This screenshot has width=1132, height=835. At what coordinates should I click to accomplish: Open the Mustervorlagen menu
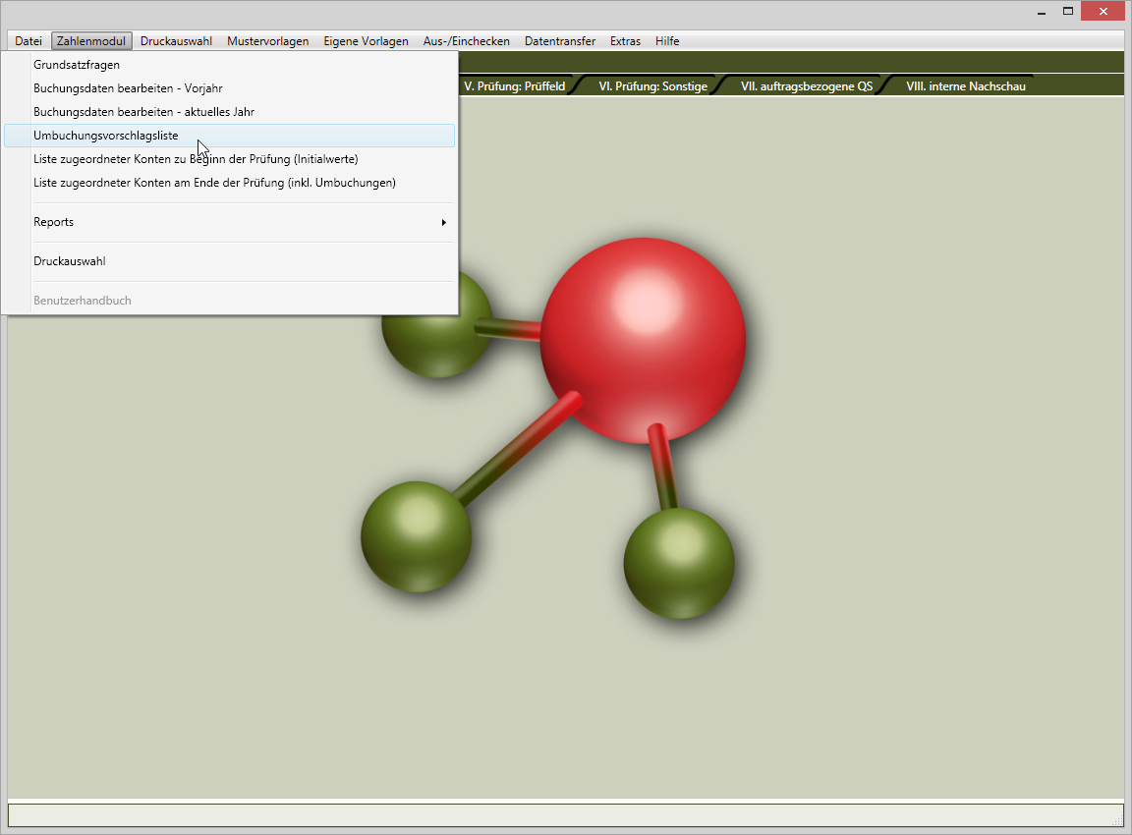267,41
